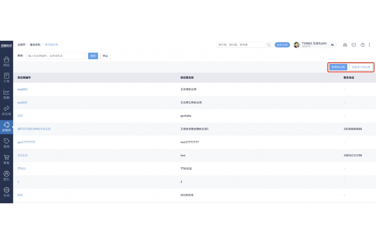This screenshot has height=244, width=376.
Task: Open the three-dot more options menu
Action: coord(370,45)
